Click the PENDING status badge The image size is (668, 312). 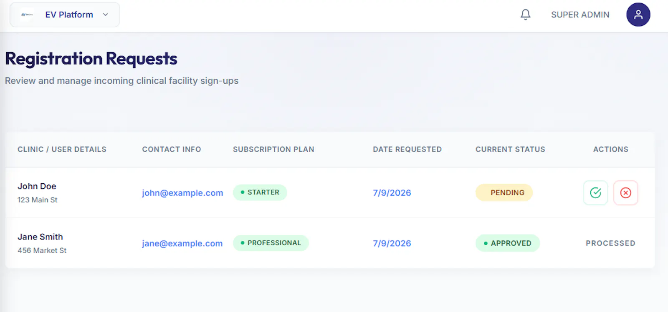point(504,192)
